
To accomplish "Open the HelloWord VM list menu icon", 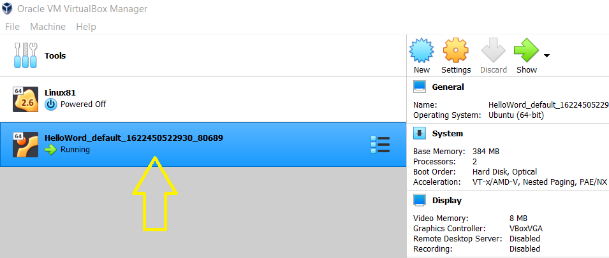I will coord(380,145).
